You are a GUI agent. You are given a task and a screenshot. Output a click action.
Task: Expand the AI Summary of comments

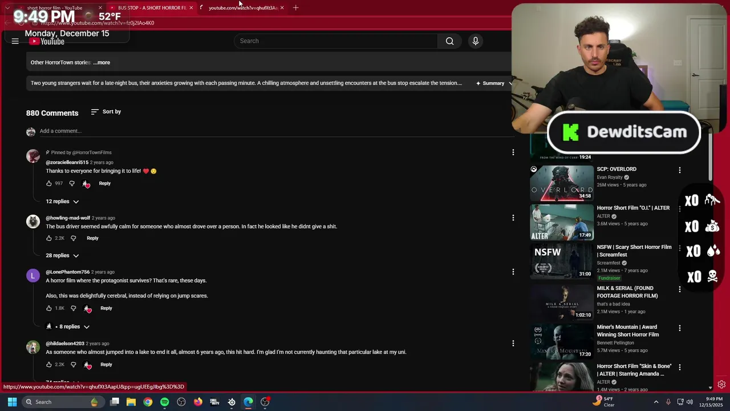point(494,83)
